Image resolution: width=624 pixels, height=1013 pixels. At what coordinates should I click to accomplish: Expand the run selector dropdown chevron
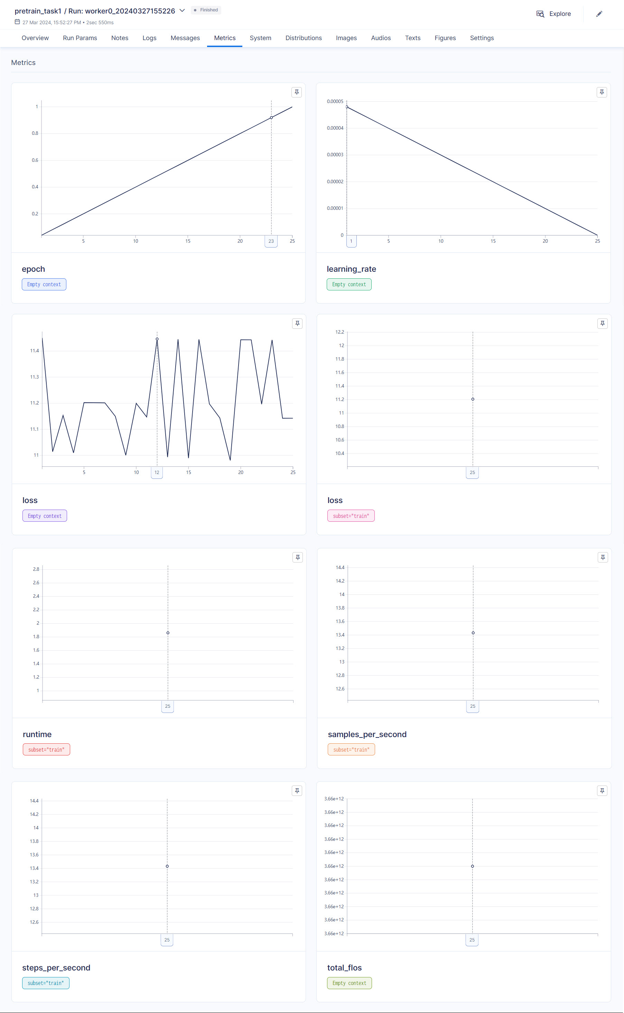pos(182,11)
